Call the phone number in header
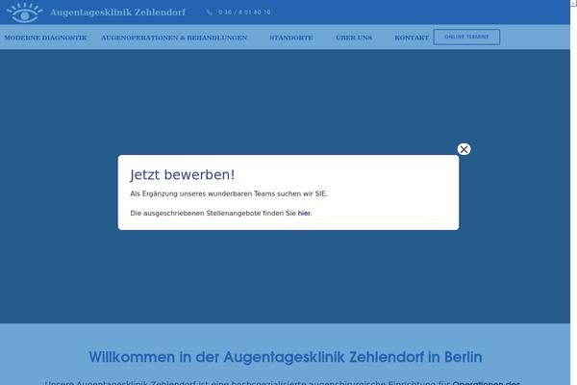This screenshot has width=577, height=385. (x=244, y=13)
